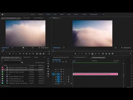
Task: Open Audio Clip Mixer tab
Action: (39, 18)
